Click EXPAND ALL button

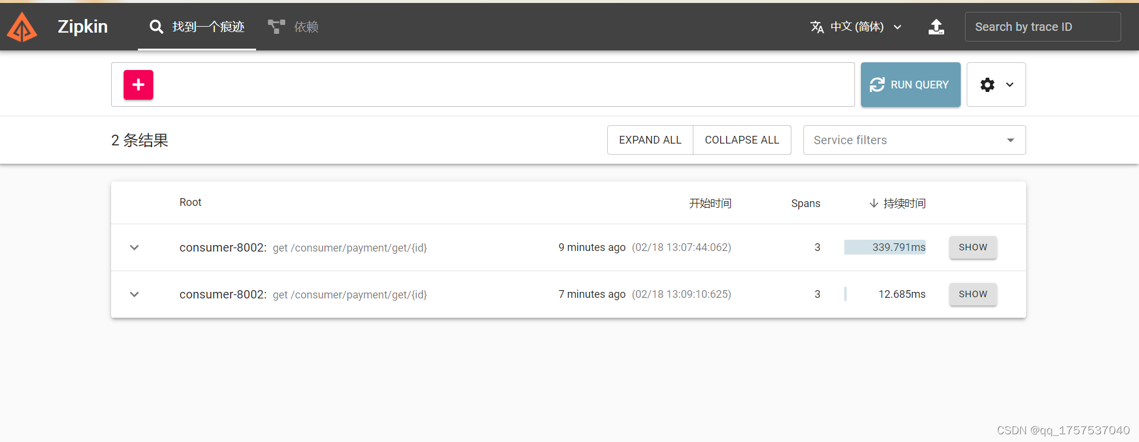[x=650, y=140]
